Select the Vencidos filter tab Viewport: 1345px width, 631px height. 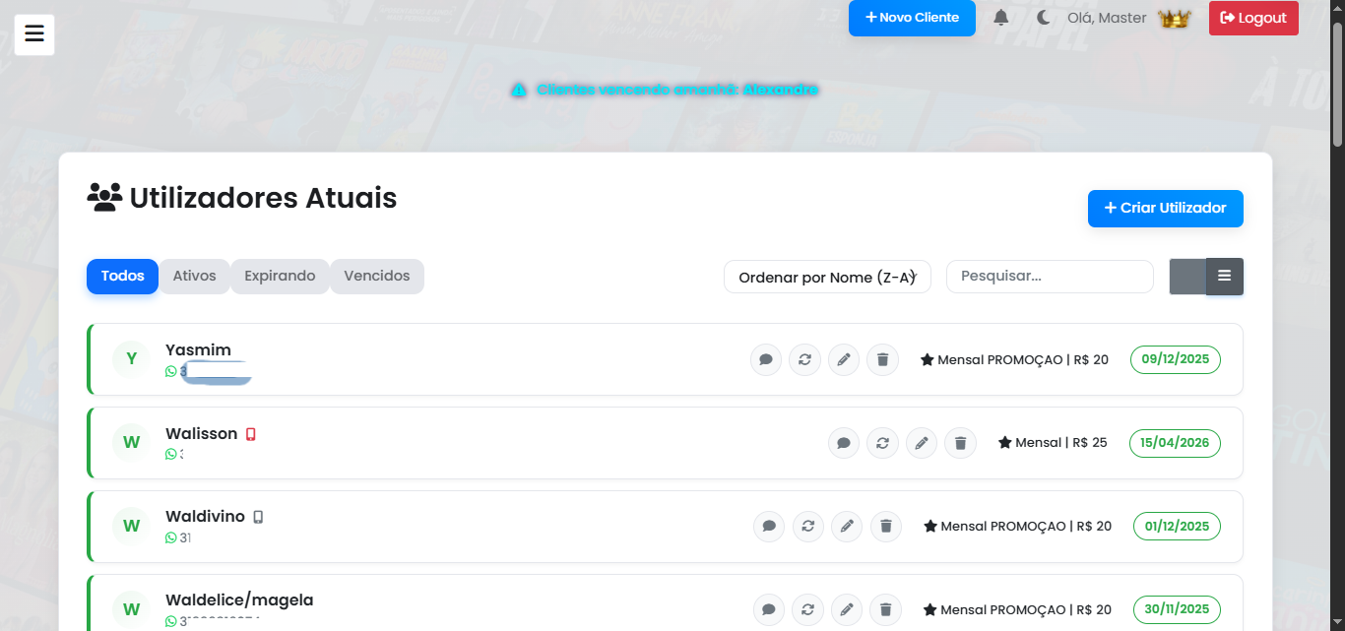[x=376, y=277]
